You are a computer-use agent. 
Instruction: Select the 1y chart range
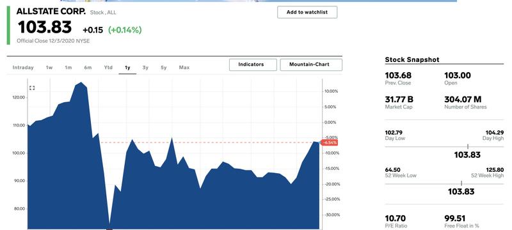127,68
